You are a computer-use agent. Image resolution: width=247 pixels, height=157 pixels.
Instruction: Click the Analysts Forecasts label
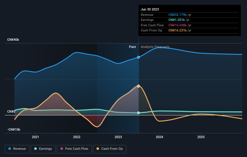click(155, 47)
